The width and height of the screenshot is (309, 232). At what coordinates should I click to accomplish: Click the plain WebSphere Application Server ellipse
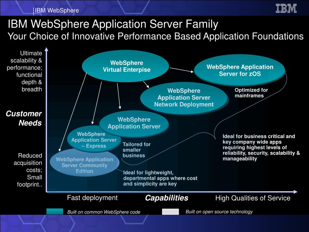134,124
